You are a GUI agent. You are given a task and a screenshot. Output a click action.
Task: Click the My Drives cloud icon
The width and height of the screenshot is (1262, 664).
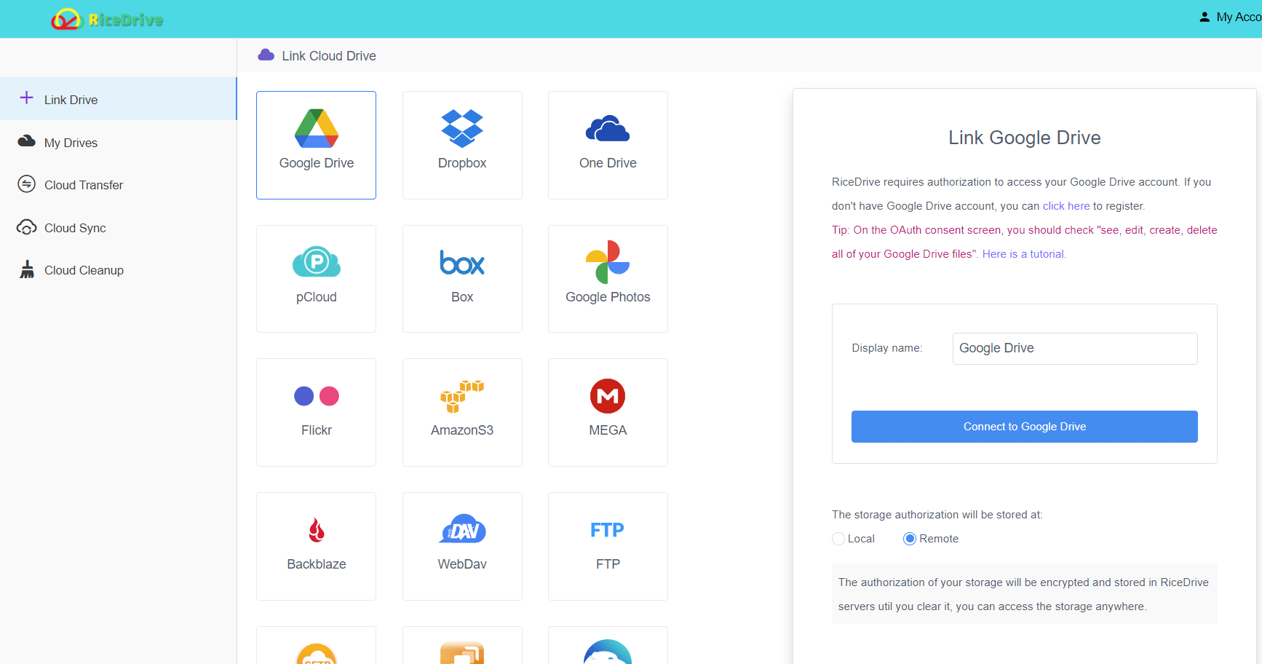pos(26,141)
